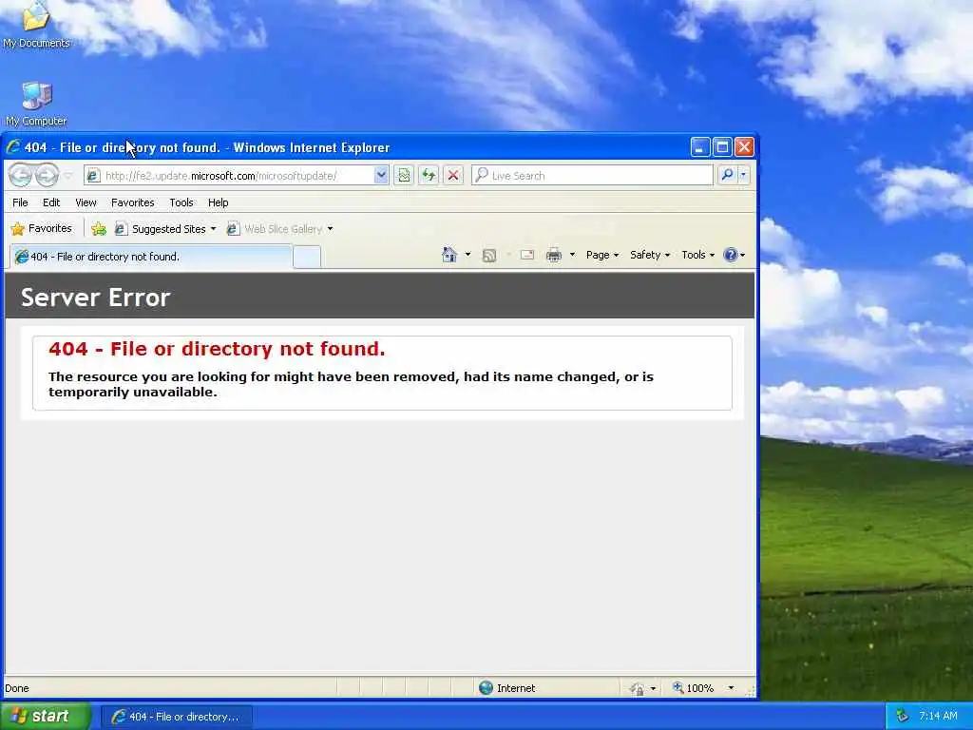The image size is (973, 730).
Task: Open the Help menu
Action: [218, 202]
